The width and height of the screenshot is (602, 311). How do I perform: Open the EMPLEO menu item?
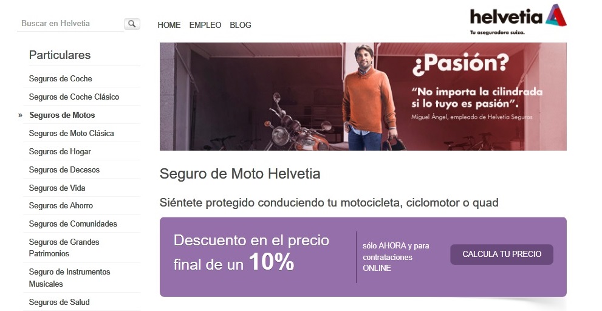pos(205,25)
